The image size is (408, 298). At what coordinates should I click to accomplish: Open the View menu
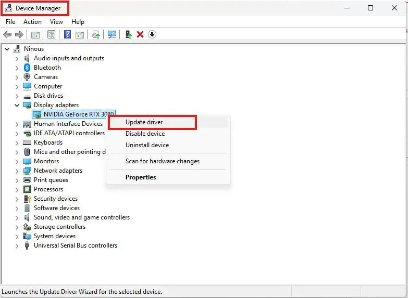coord(56,22)
